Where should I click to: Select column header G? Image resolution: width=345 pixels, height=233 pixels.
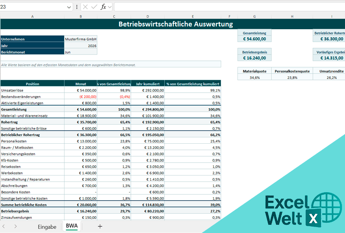(x=254, y=16)
